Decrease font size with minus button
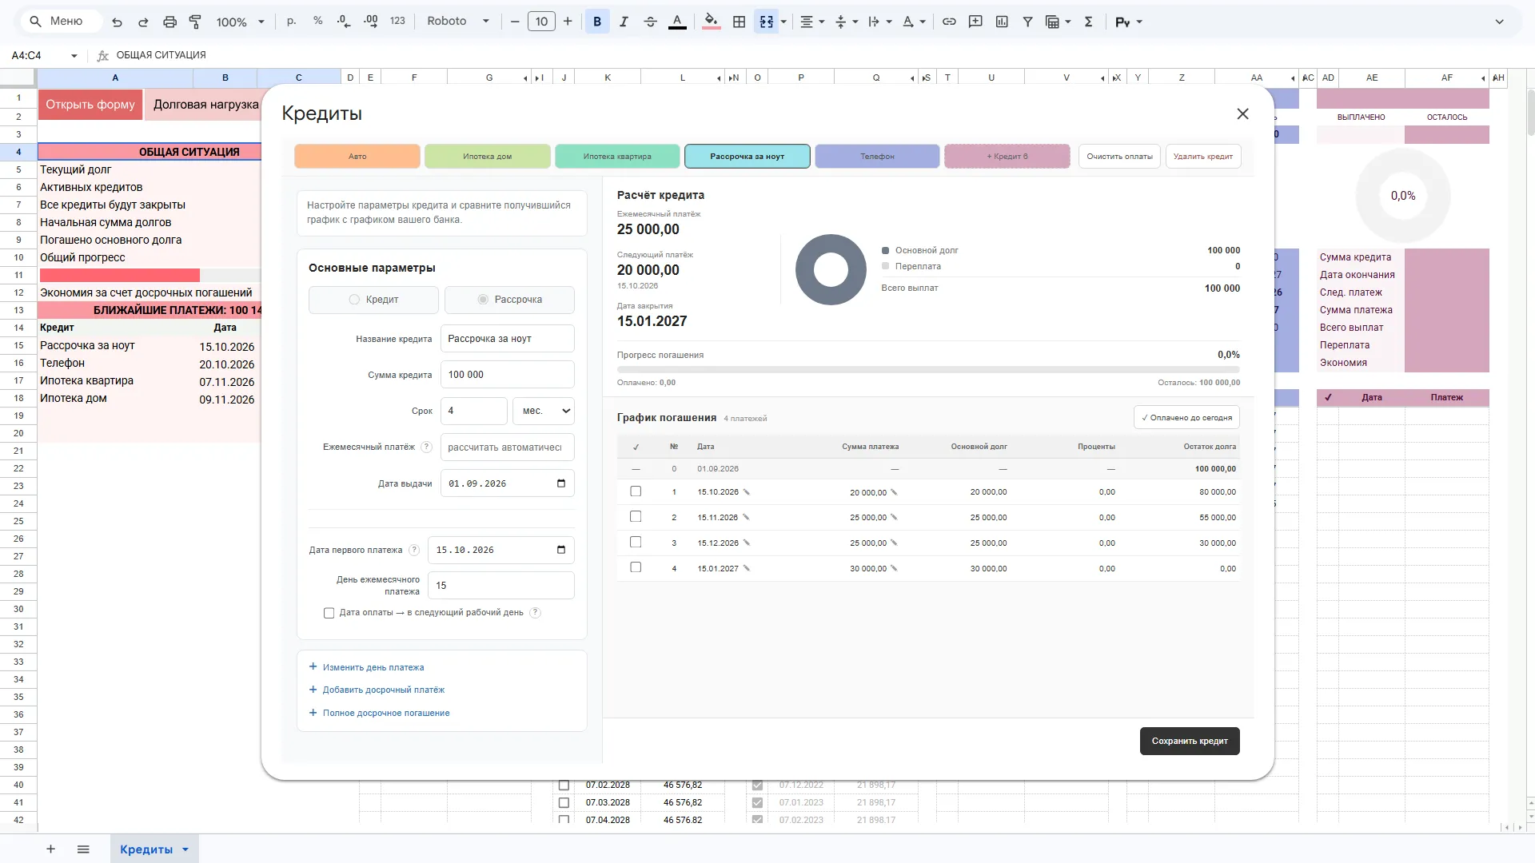Viewport: 1535px width, 863px height. tap(515, 22)
